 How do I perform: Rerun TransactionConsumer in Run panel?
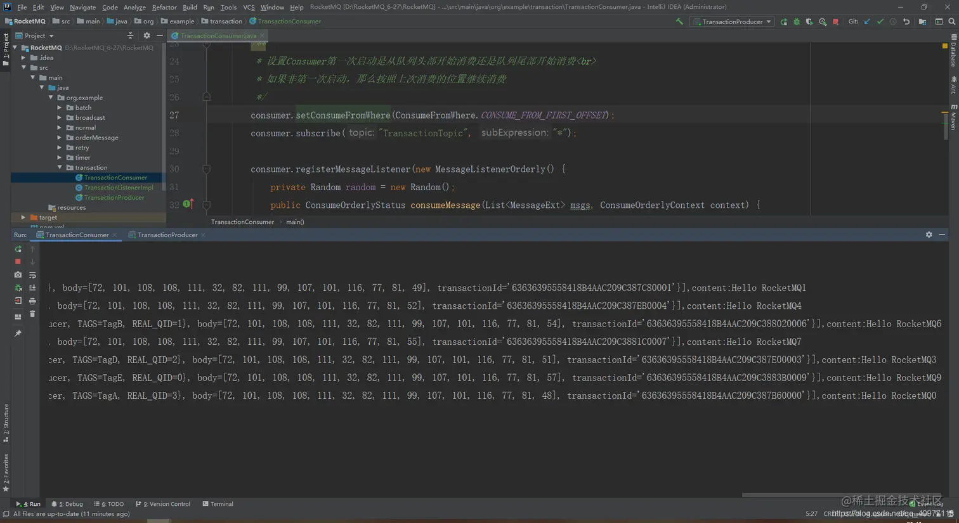click(x=18, y=249)
